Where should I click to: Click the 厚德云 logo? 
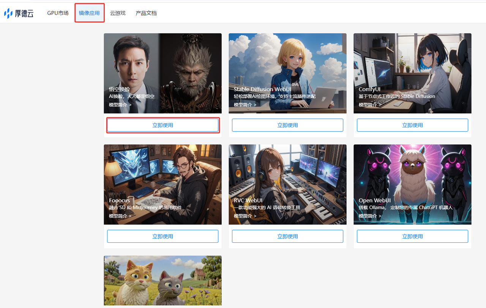19,13
